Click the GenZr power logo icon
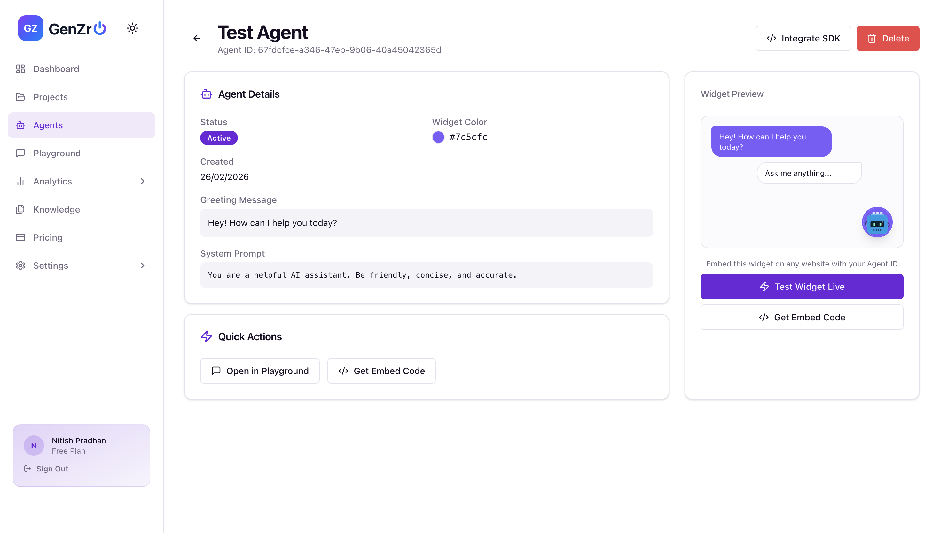The width and height of the screenshot is (940, 533). (x=100, y=28)
